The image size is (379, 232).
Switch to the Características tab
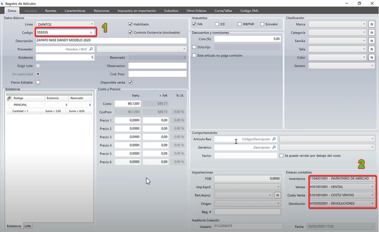75,11
